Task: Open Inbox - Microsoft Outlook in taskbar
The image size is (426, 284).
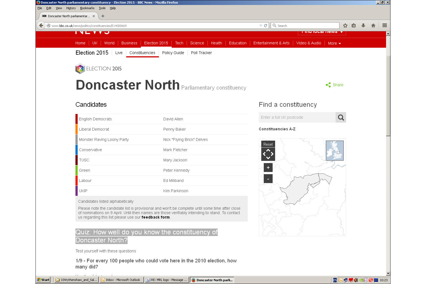Action: point(122,280)
